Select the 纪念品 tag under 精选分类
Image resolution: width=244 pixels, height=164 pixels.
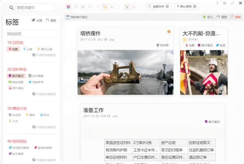[x=14, y=115]
